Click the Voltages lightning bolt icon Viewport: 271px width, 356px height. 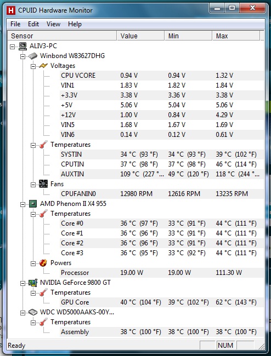pos(43,66)
